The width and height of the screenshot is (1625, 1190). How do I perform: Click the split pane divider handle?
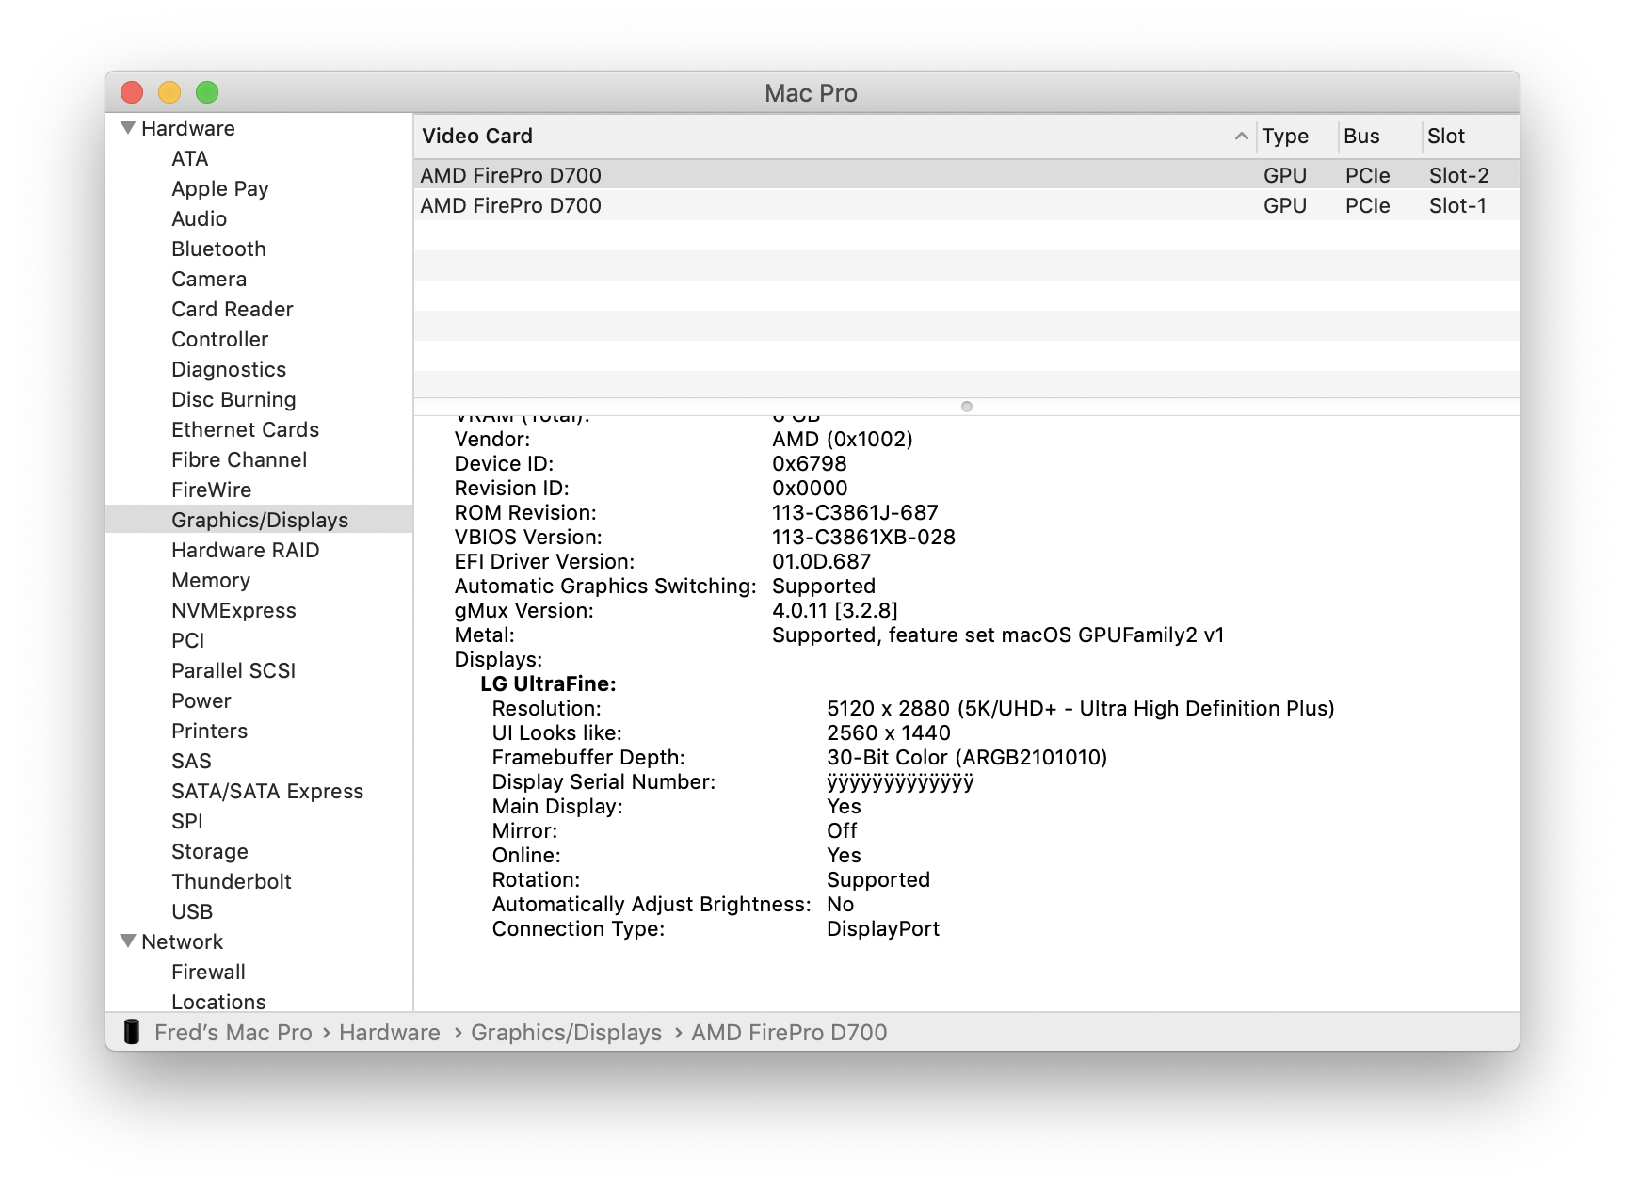[967, 407]
